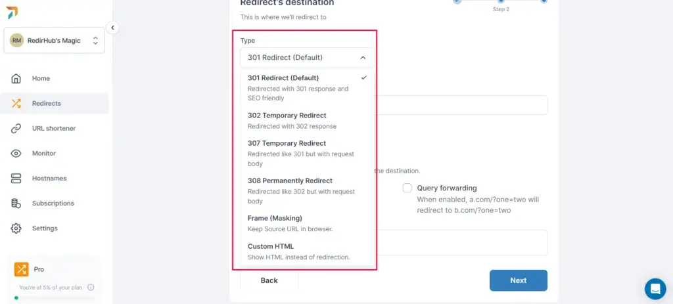Select 302 Temporary Redirect option
The height and width of the screenshot is (304, 673).
coord(307,121)
